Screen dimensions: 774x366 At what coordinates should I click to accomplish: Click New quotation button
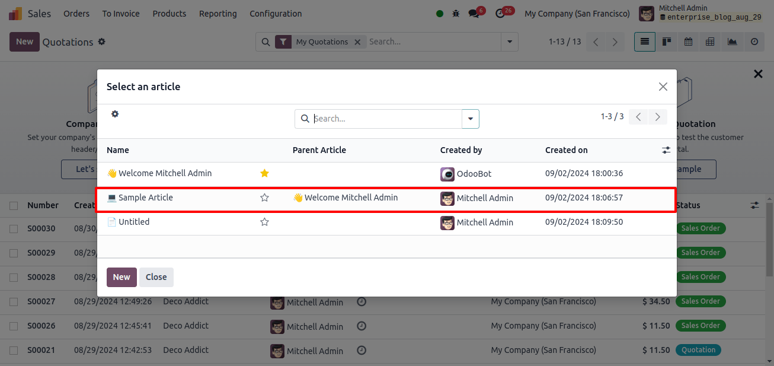coord(24,42)
